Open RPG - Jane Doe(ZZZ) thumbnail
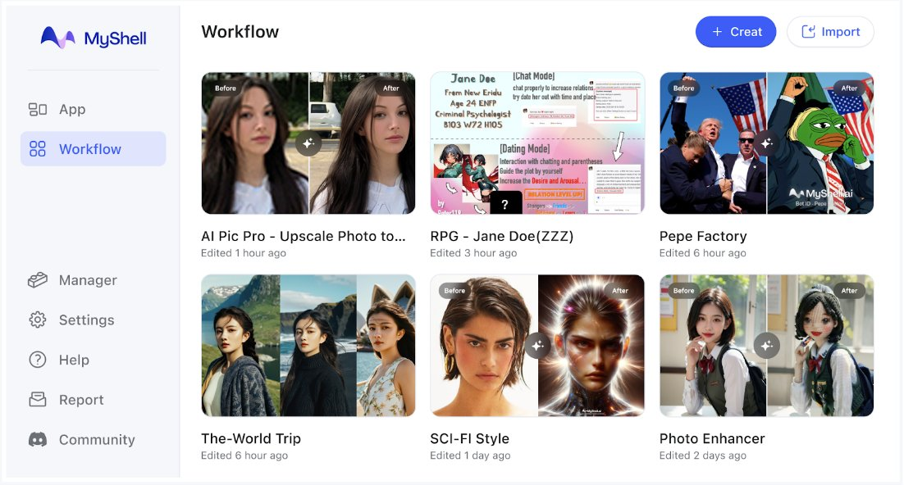904x485 pixels. click(537, 143)
